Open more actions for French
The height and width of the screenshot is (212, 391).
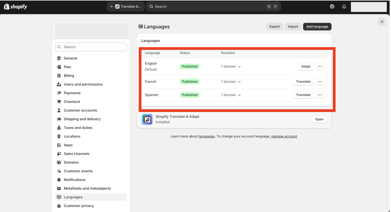coord(320,81)
